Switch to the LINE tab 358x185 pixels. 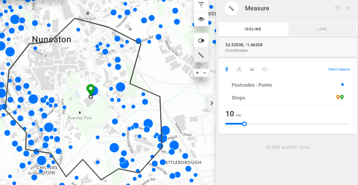point(322,29)
